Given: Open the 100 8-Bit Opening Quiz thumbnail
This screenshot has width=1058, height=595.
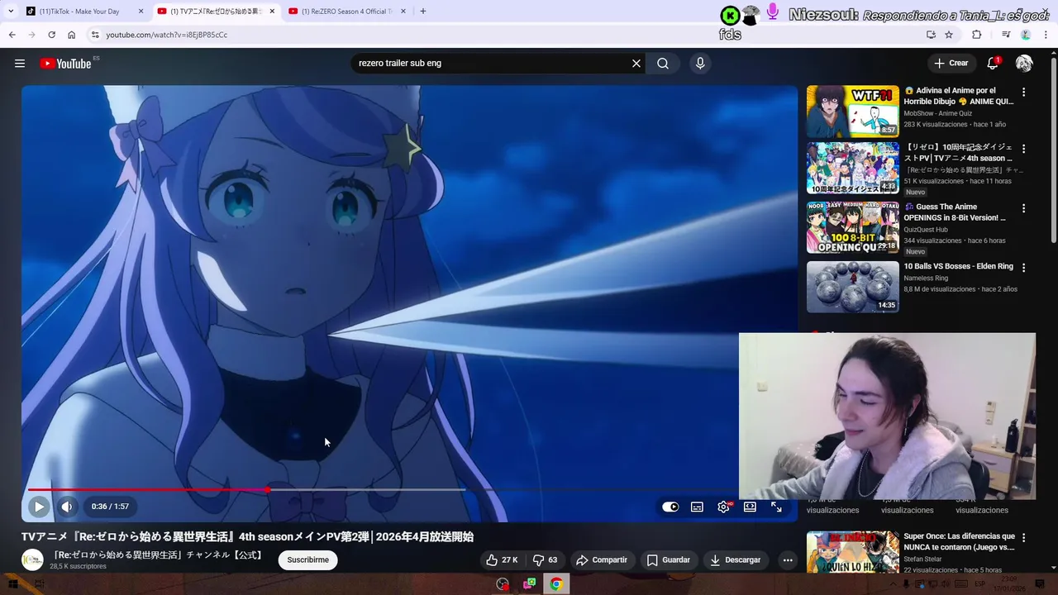Looking at the screenshot, I should click(853, 227).
